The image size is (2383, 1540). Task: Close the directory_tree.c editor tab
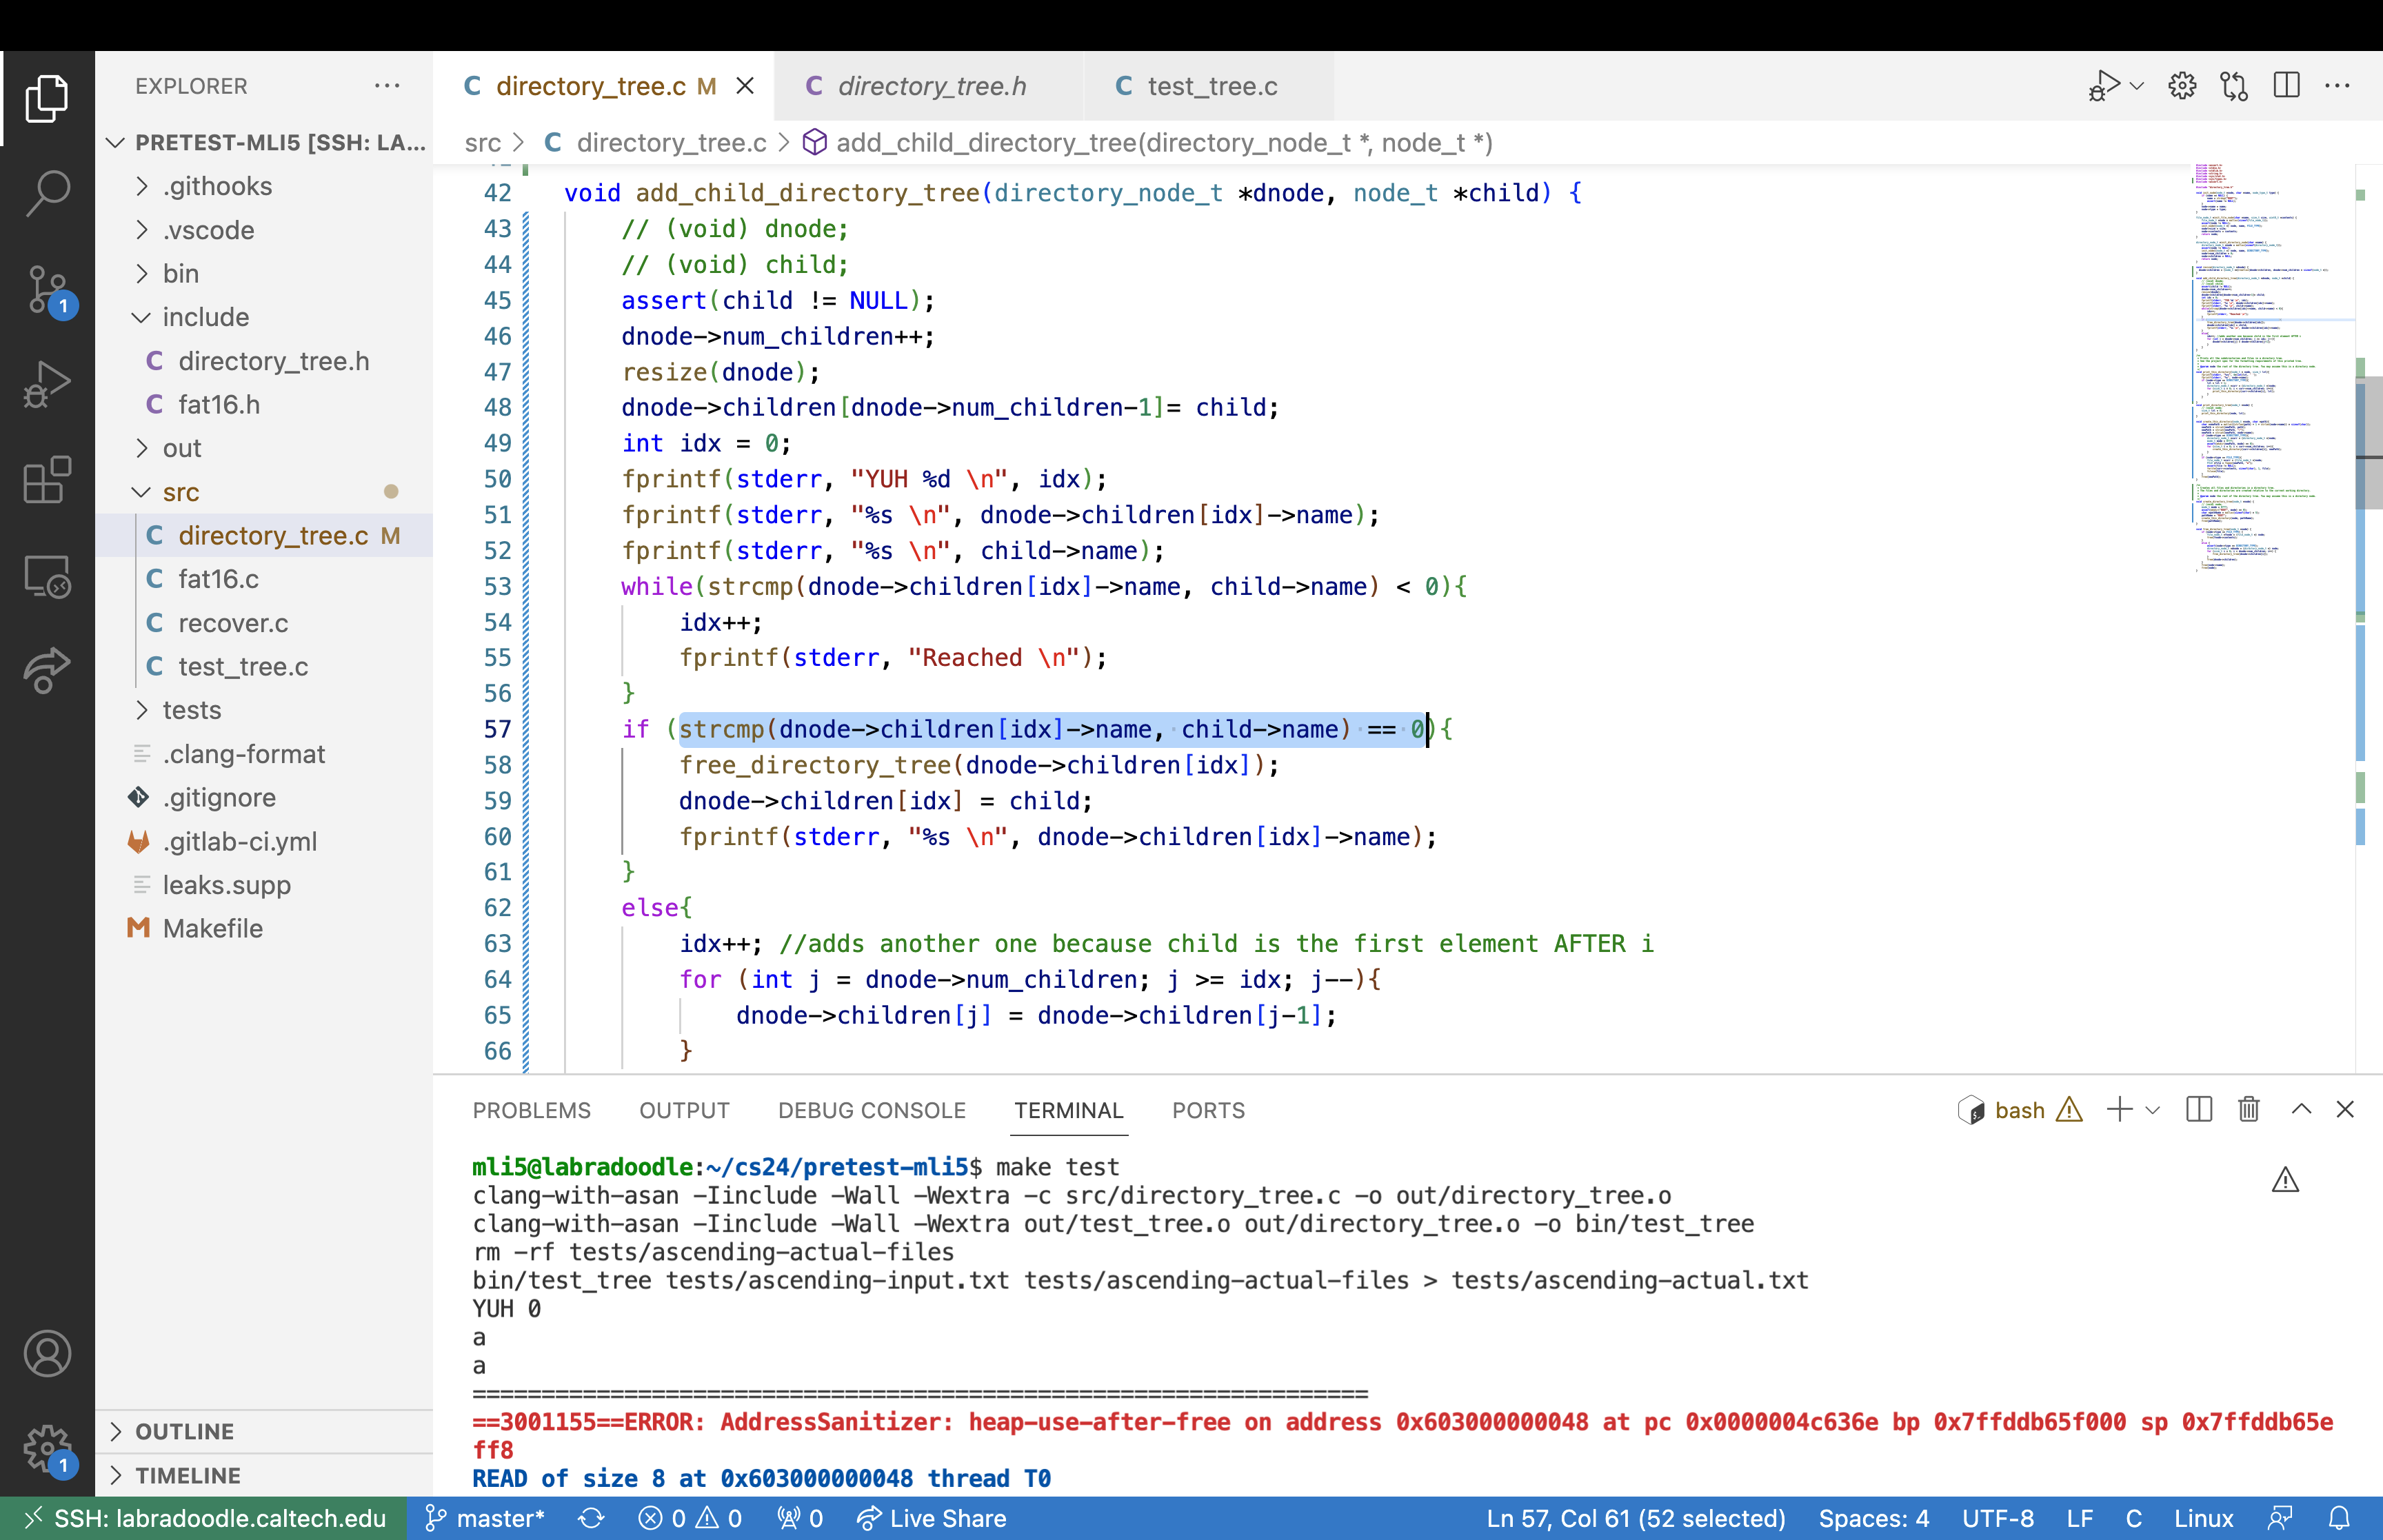[x=745, y=86]
